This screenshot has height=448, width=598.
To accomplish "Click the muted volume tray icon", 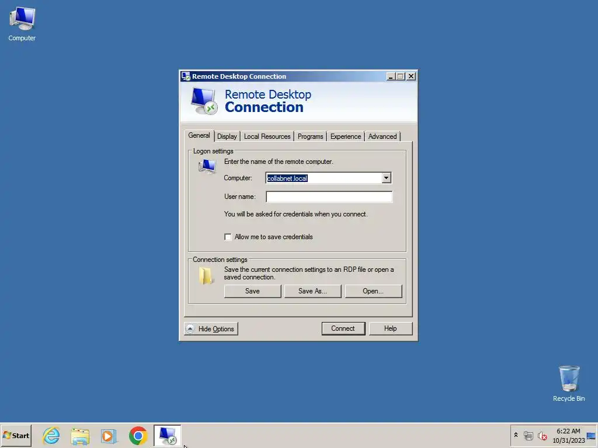I will tap(542, 435).
